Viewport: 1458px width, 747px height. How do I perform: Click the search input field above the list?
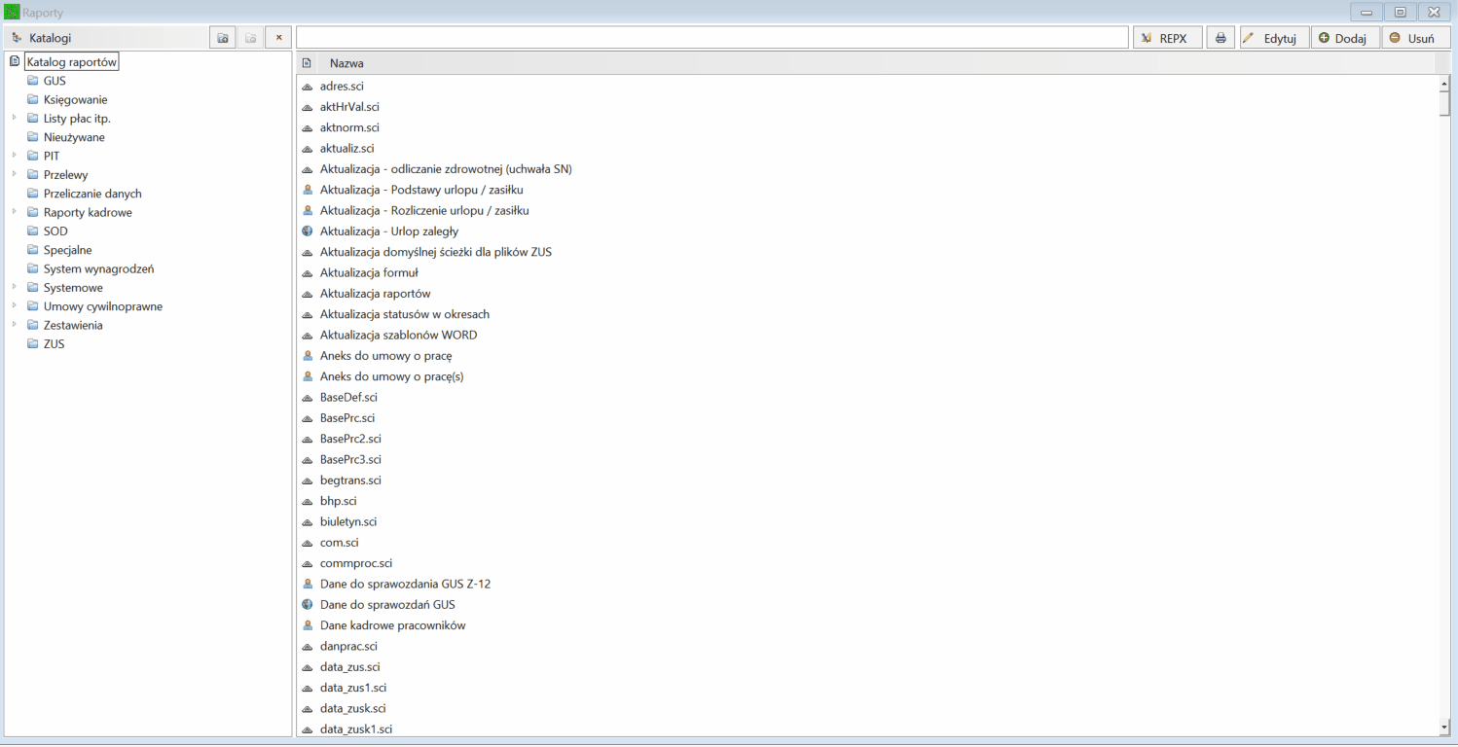(x=712, y=38)
